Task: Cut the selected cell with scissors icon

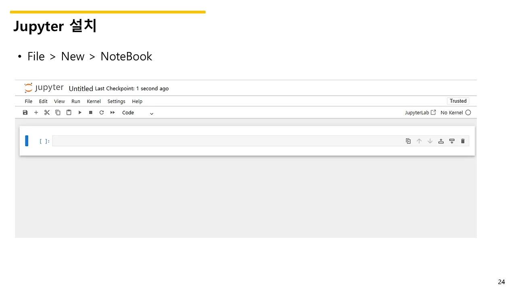Action: pyautogui.click(x=47, y=113)
